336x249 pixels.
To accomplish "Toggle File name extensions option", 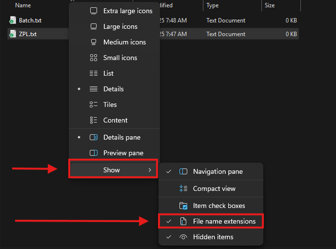I will (x=224, y=221).
